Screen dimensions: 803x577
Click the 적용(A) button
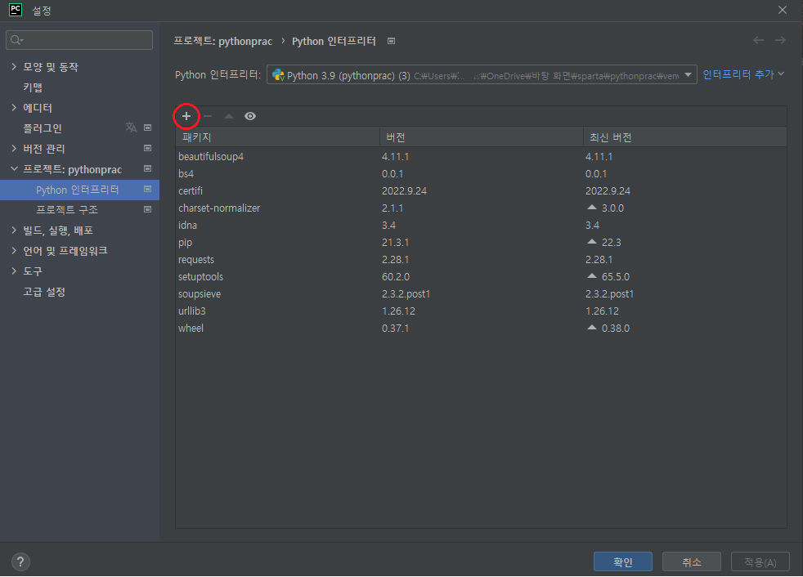pyautogui.click(x=760, y=561)
